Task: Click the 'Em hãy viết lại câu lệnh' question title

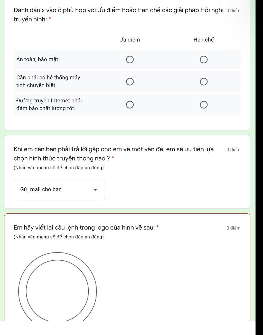Action: click(84, 228)
